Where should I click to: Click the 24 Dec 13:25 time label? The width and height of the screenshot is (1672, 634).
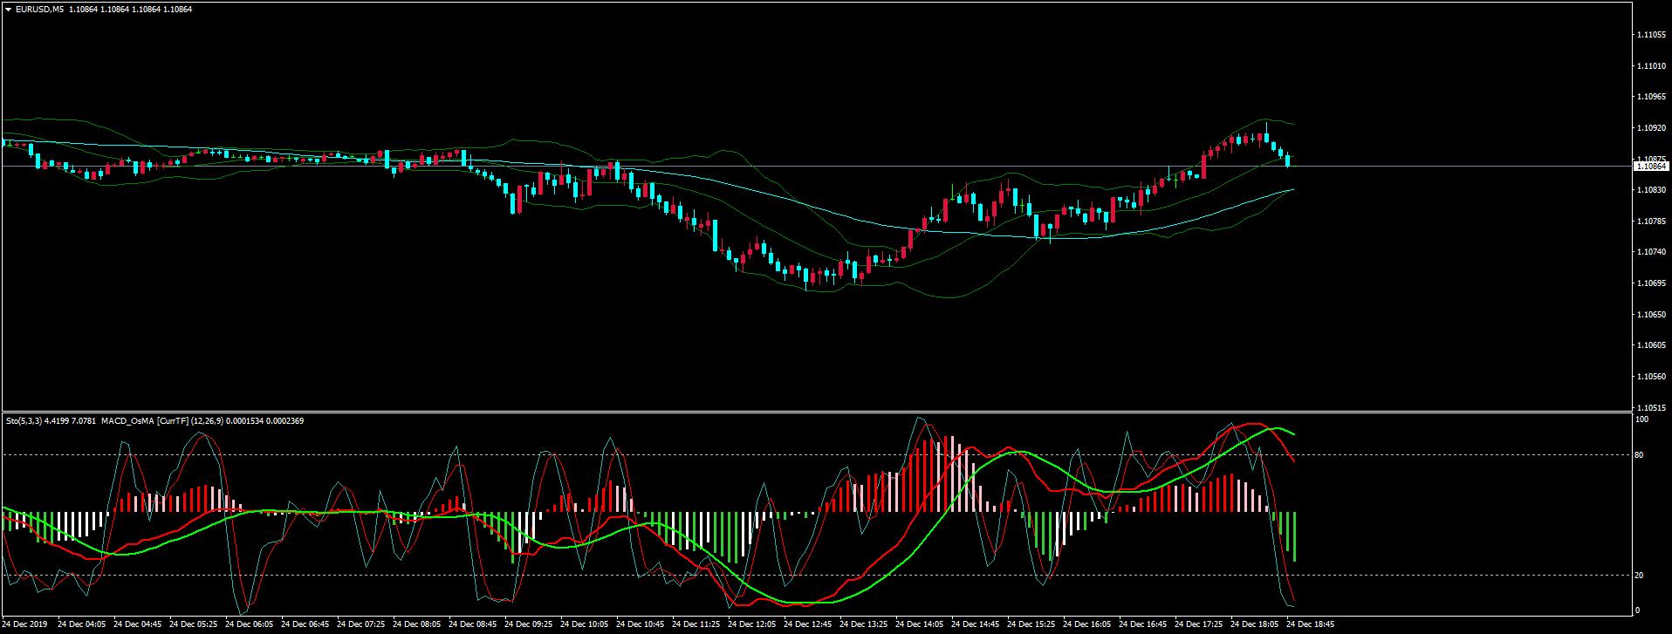[864, 624]
